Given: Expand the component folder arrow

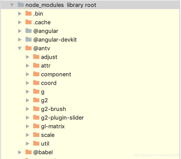Looking at the screenshot, I should click(x=28, y=74).
